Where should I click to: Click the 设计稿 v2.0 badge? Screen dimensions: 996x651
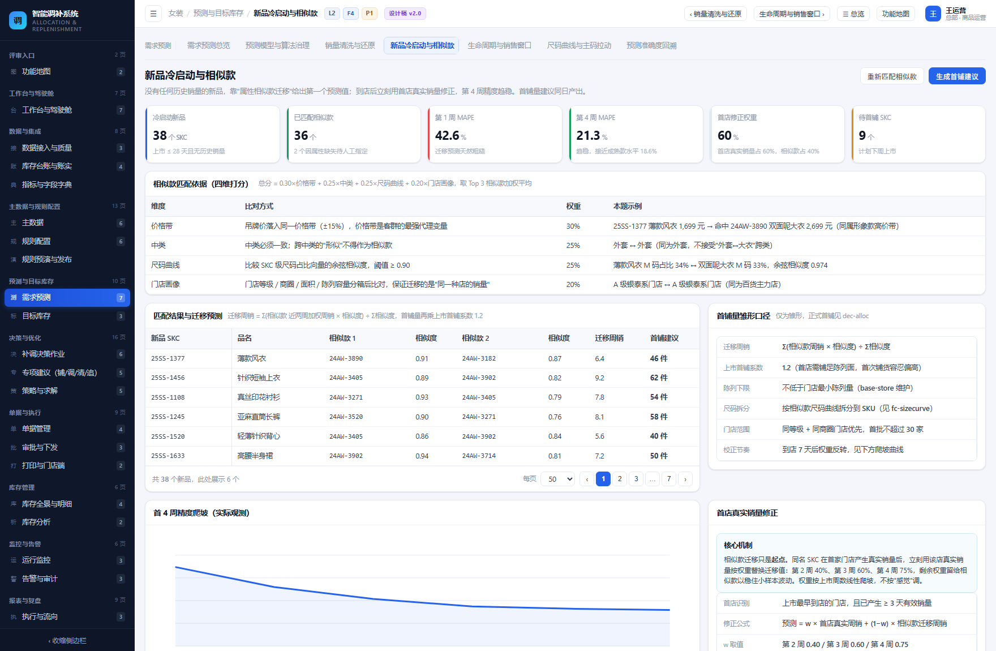click(x=405, y=14)
